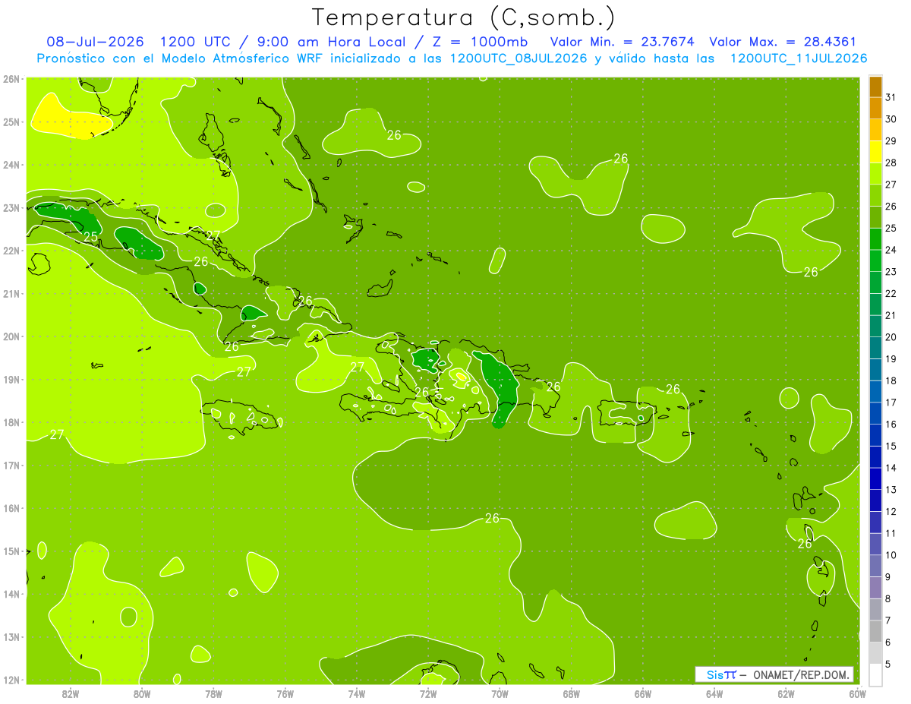Click the "26N" latitude axis label
The width and height of the screenshot is (911, 704).
pos(11,79)
